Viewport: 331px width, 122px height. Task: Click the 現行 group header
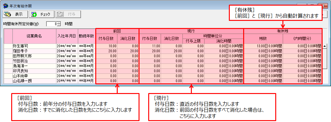point(191,31)
